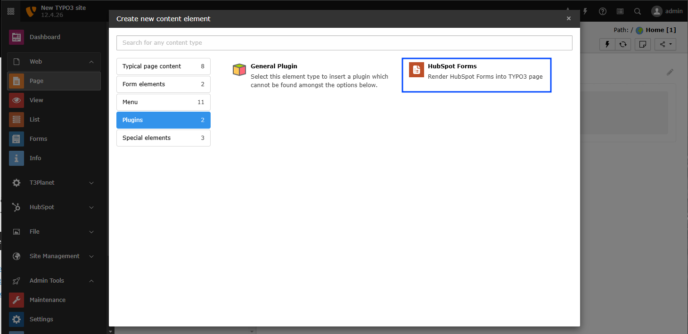Expand the File module group

[x=54, y=232]
